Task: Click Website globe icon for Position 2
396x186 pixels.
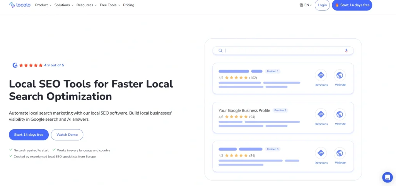Action: tap(340, 114)
